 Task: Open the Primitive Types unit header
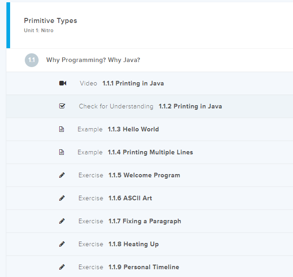[x=51, y=21]
